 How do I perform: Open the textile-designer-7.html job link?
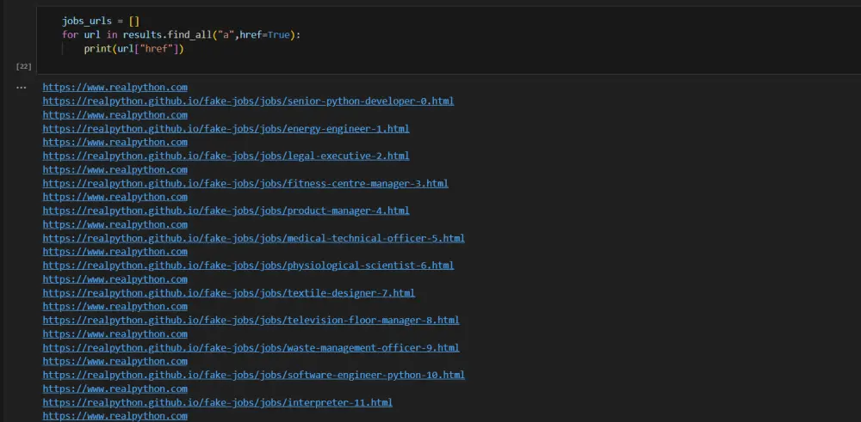[229, 293]
